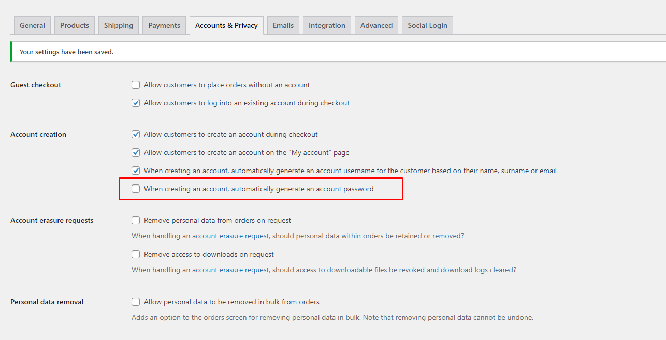The height and width of the screenshot is (340, 666).
Task: Go to the Advanced tab
Action: pos(377,25)
